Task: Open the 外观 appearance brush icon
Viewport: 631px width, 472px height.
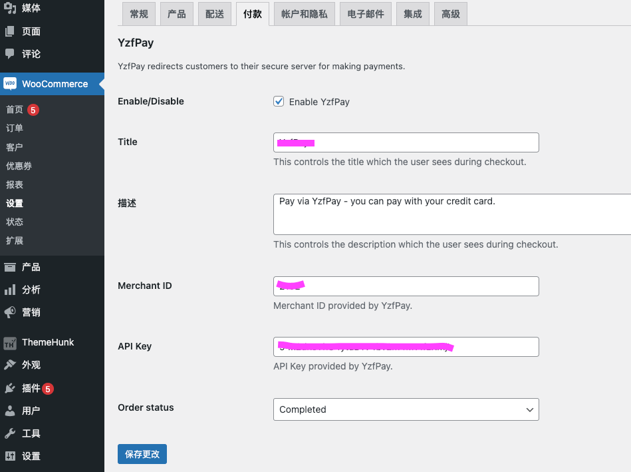Action: (10, 365)
